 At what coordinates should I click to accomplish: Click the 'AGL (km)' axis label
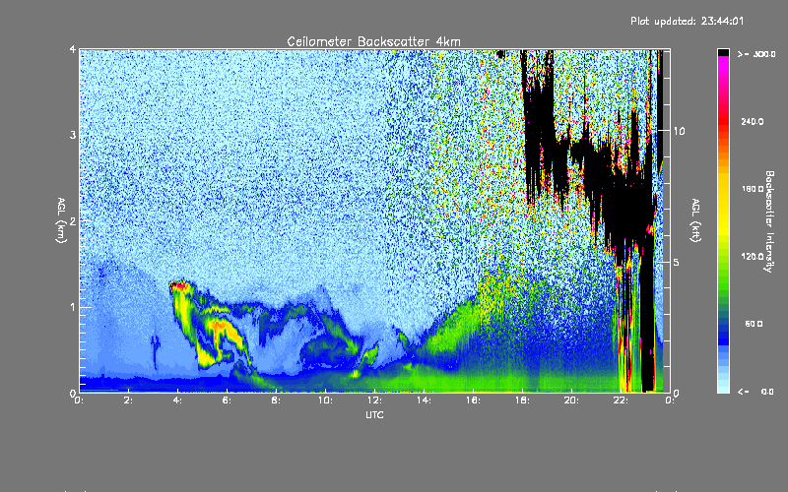coord(61,220)
